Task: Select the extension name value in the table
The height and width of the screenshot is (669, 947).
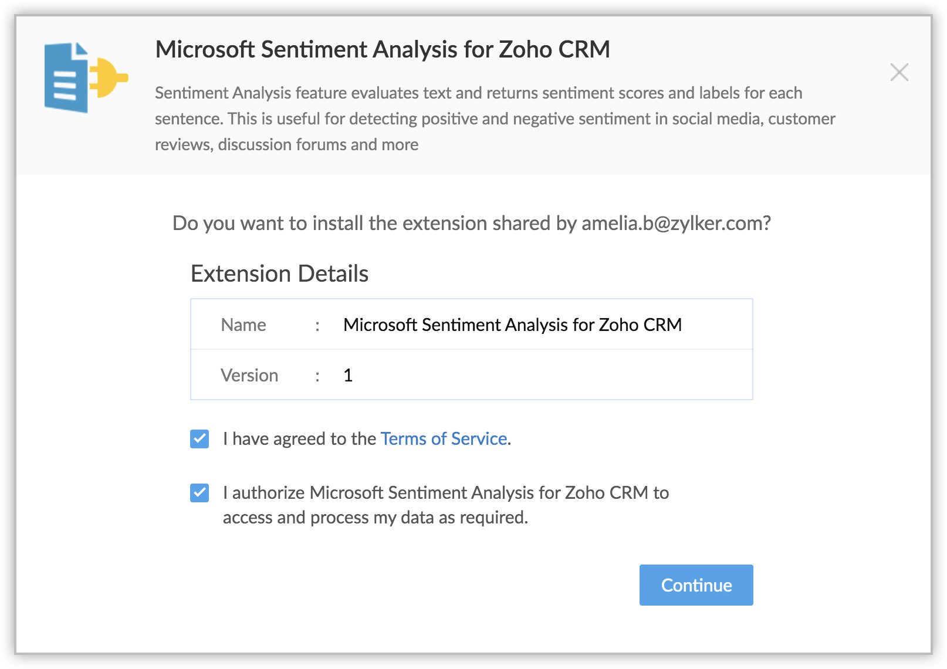Action: (x=512, y=325)
